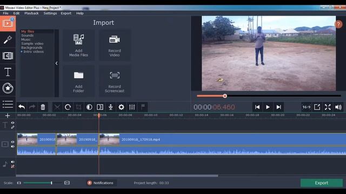
Task: Add a new track with plus icon
Action: point(8,116)
